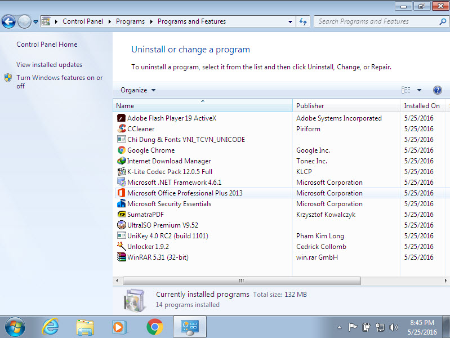Image resolution: width=450 pixels, height=338 pixels.
Task: Click the Unlocker wand icon
Action: [122, 246]
